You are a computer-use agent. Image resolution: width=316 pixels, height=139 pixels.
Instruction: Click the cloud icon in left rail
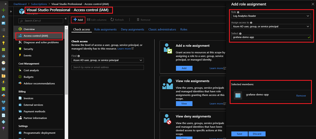click(x=3, y=95)
